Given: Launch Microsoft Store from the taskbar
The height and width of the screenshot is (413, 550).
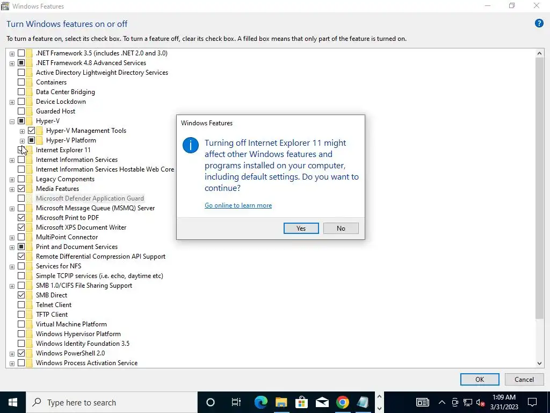Looking at the screenshot, I should (301, 402).
